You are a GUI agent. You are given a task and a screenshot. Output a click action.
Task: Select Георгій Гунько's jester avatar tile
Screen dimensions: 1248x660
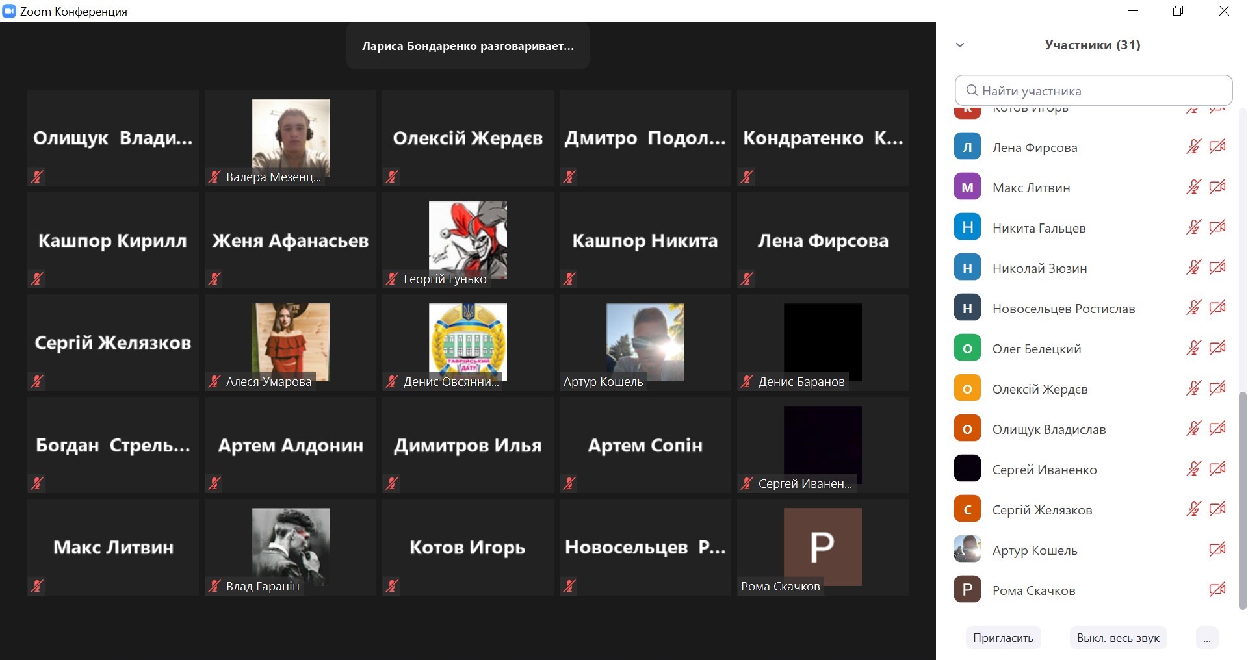[468, 240]
